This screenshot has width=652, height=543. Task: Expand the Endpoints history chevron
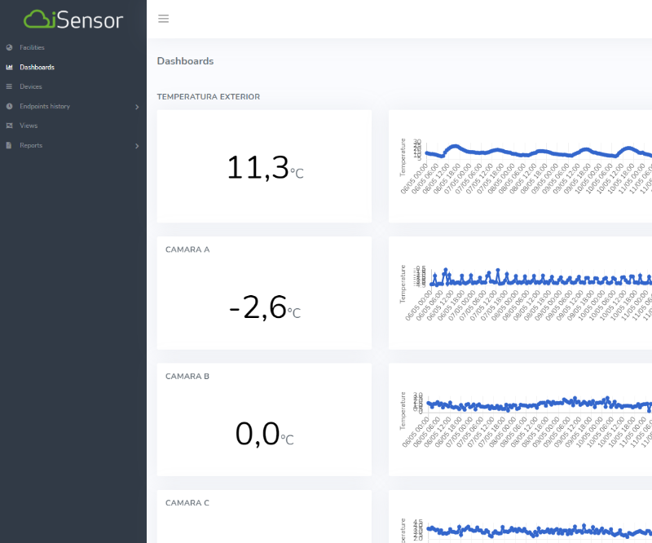(x=137, y=107)
